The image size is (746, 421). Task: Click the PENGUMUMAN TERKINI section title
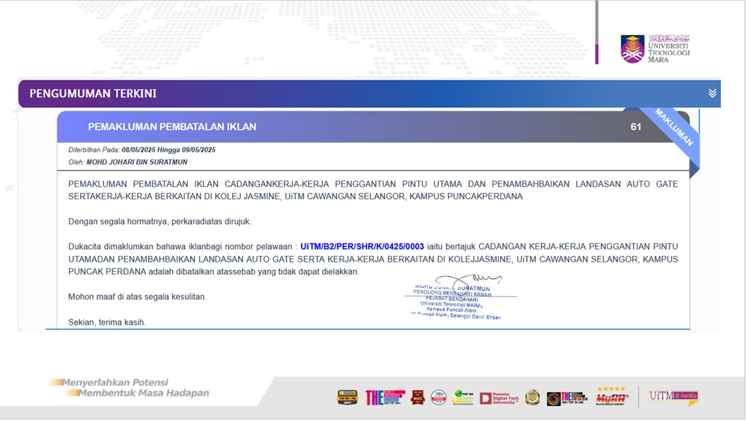93,94
